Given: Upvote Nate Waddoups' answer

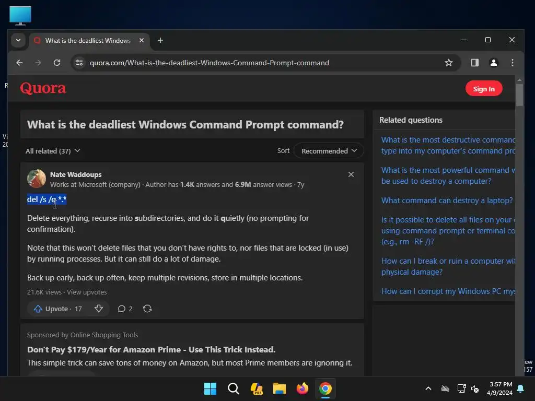Looking at the screenshot, I should click(x=58, y=309).
